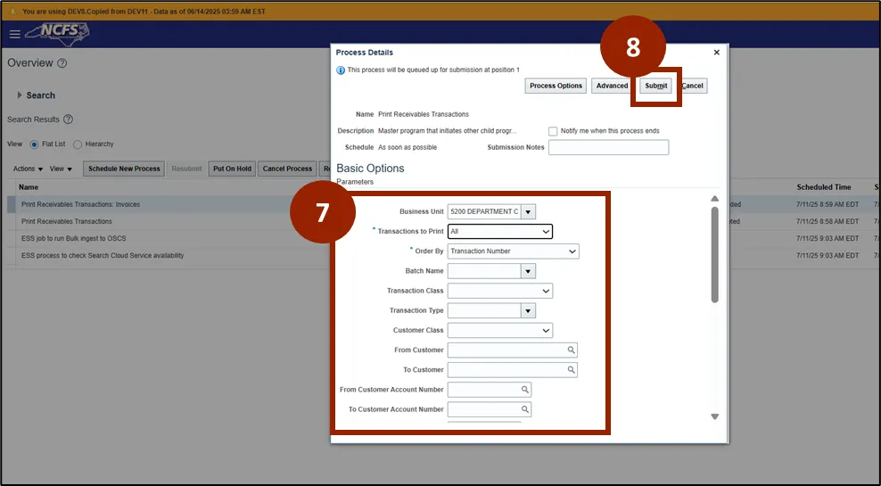
Task: Enable Notify me when this process ends
Action: (553, 131)
